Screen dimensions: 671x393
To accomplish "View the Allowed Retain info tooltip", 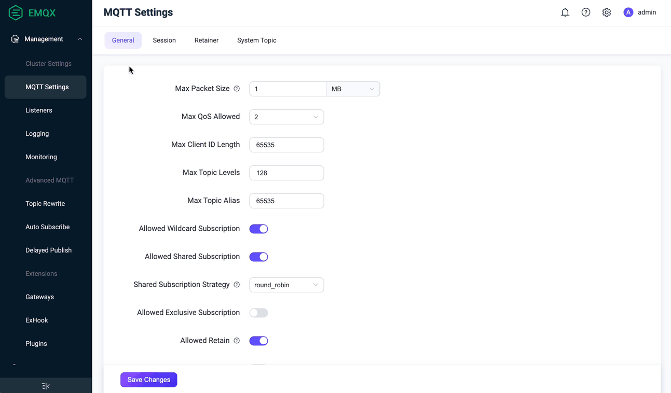I will tap(237, 341).
